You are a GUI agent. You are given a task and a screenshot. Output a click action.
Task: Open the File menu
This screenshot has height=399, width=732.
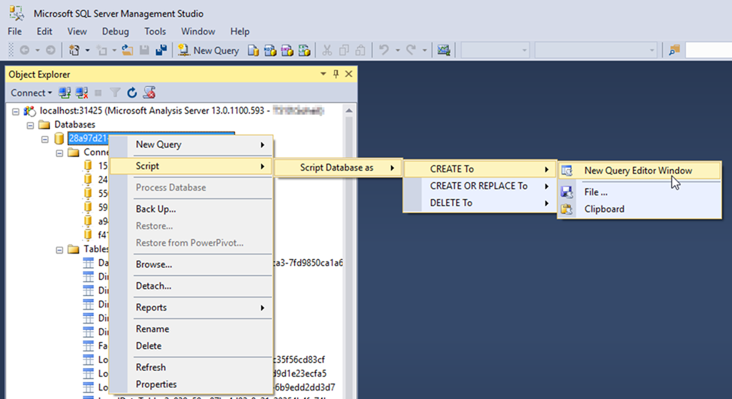click(x=15, y=32)
